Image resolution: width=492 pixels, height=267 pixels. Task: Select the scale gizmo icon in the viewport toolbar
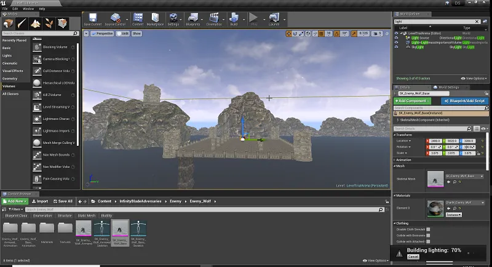pos(301,34)
